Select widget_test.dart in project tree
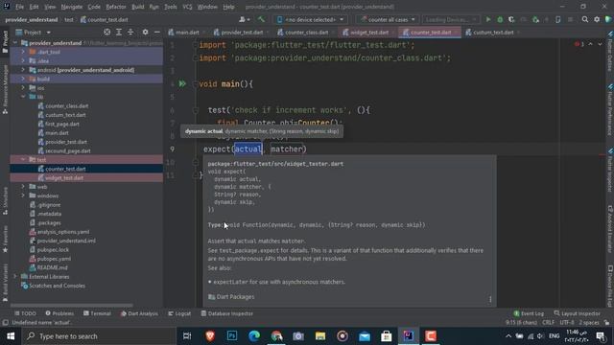 coord(64,177)
